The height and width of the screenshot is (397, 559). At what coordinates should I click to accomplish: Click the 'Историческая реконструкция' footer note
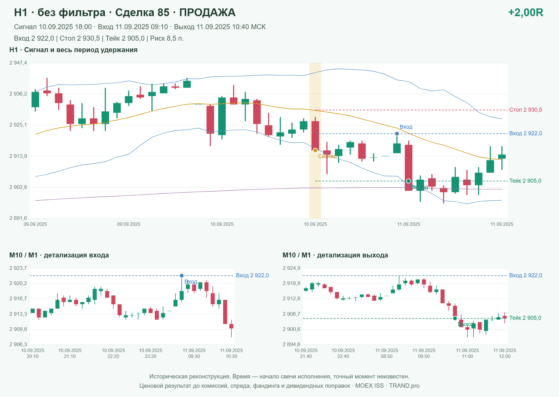(279, 377)
